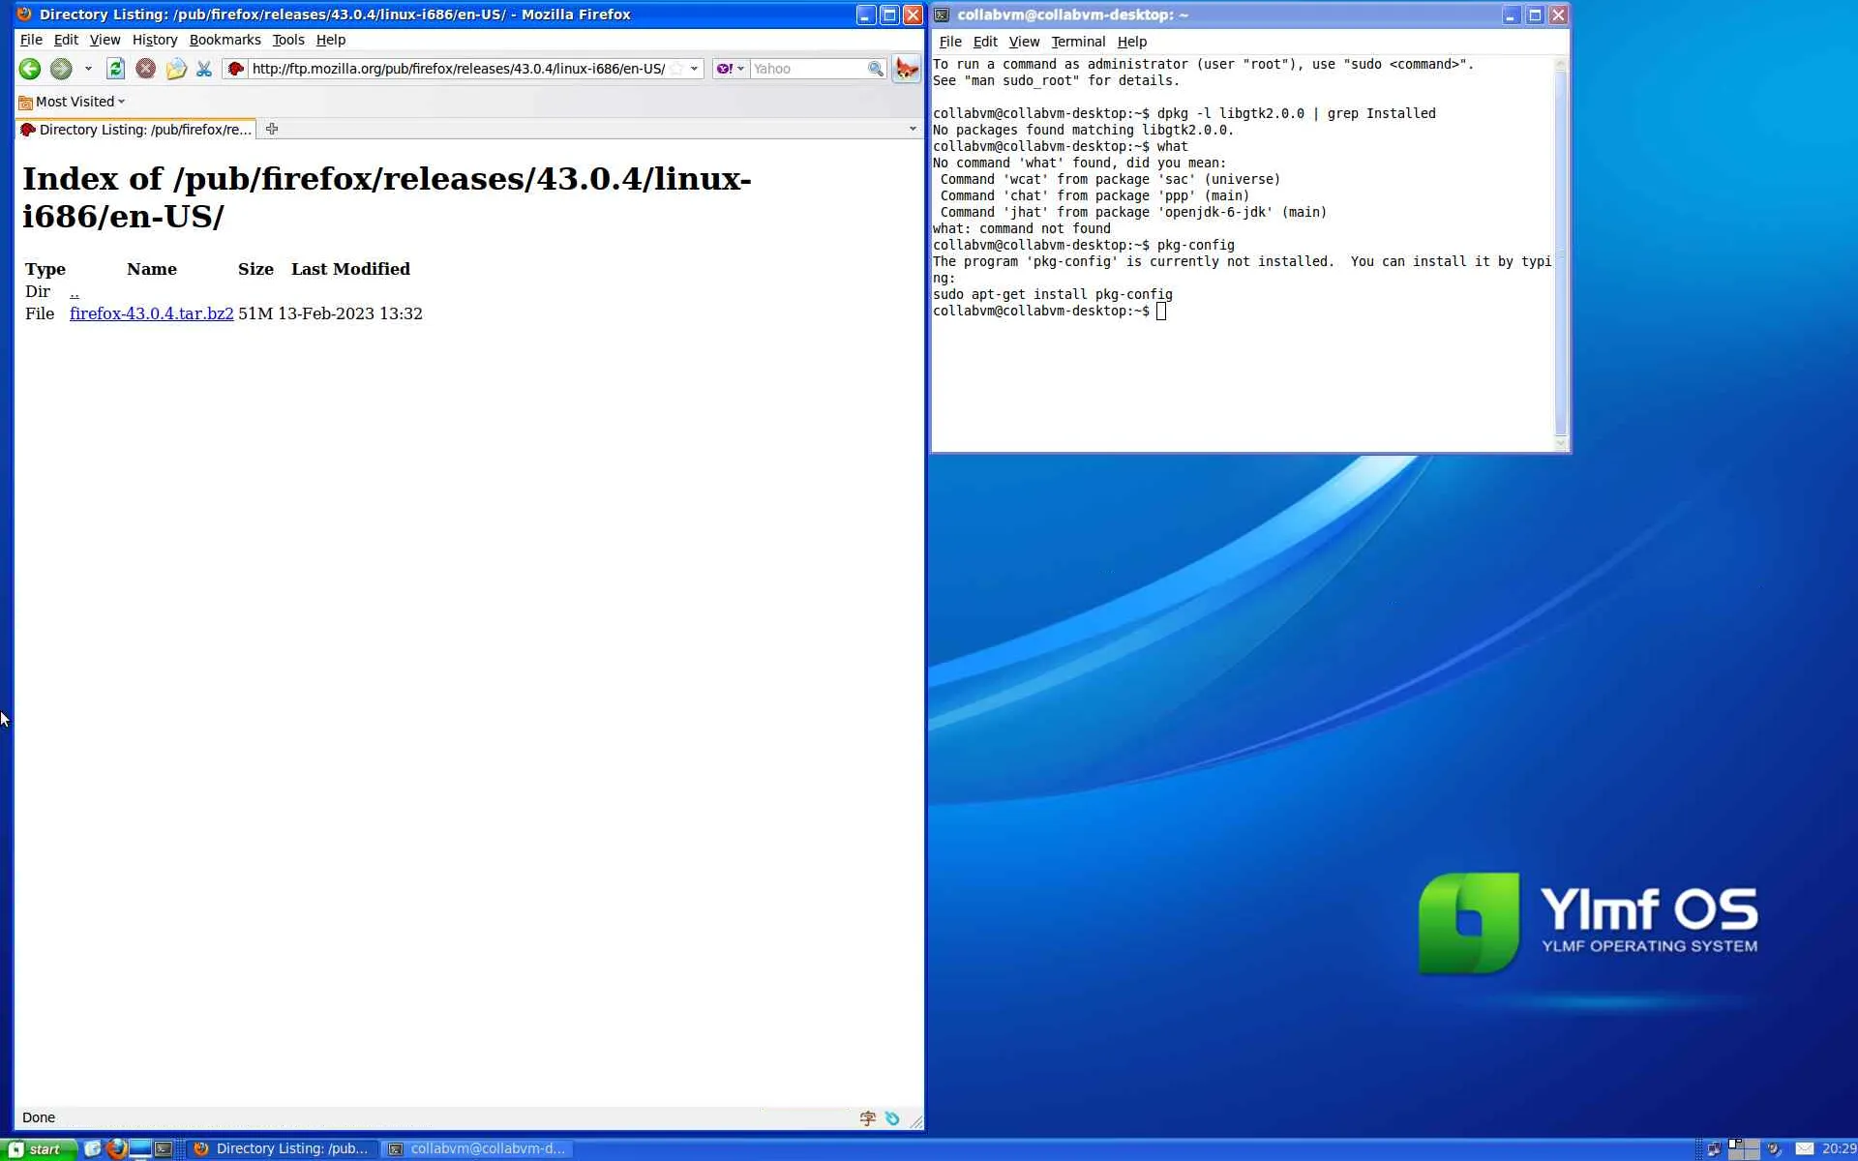
Task: Open the Terminal menu in terminal window
Action: click(x=1078, y=42)
